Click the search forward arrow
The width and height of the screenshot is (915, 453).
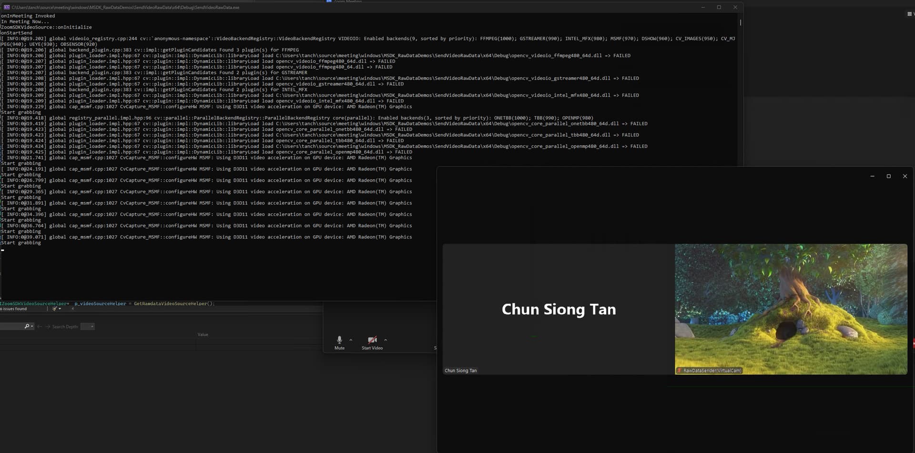[48, 327]
